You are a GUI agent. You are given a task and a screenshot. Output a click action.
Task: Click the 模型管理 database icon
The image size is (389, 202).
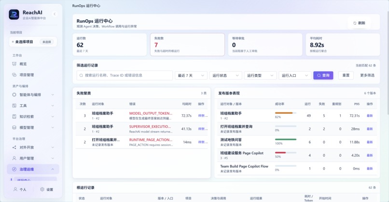pos(14,127)
